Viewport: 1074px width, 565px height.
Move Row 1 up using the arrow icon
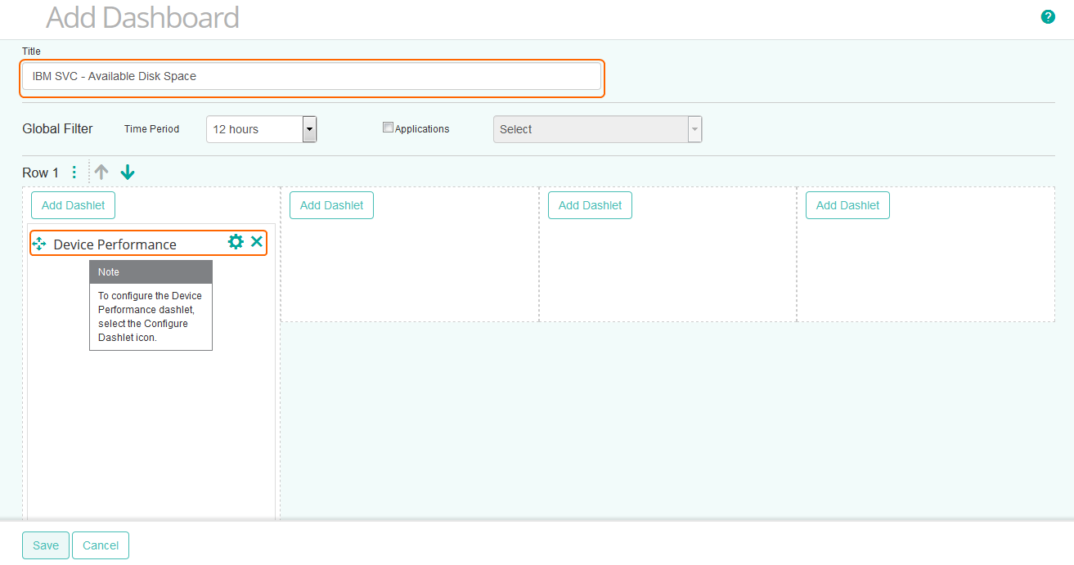[101, 172]
